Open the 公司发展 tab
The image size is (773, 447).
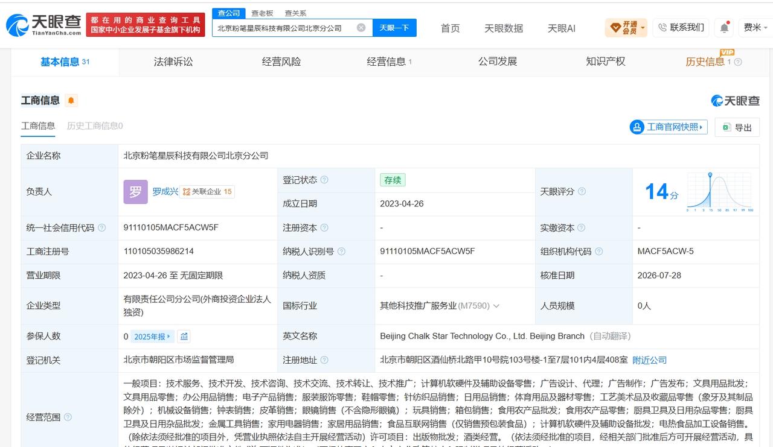(498, 62)
